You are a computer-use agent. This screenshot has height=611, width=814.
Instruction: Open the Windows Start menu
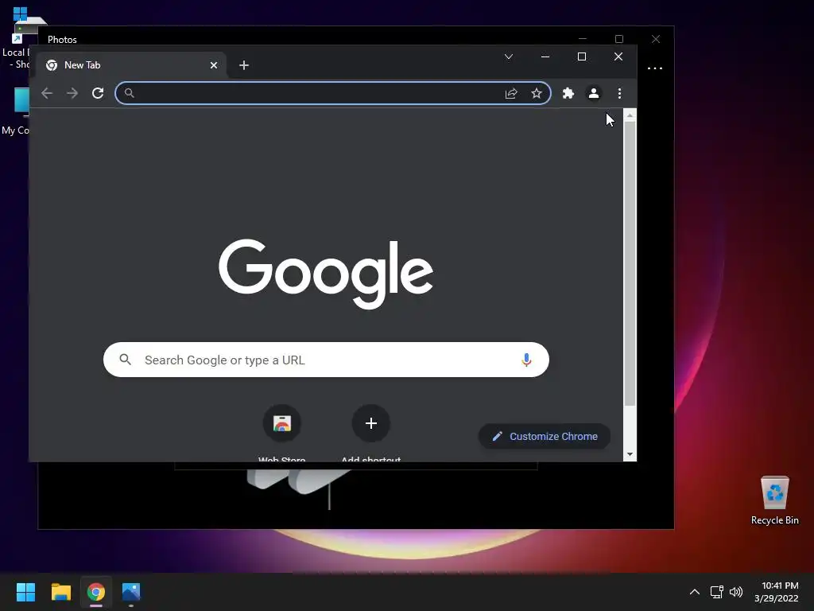25,592
